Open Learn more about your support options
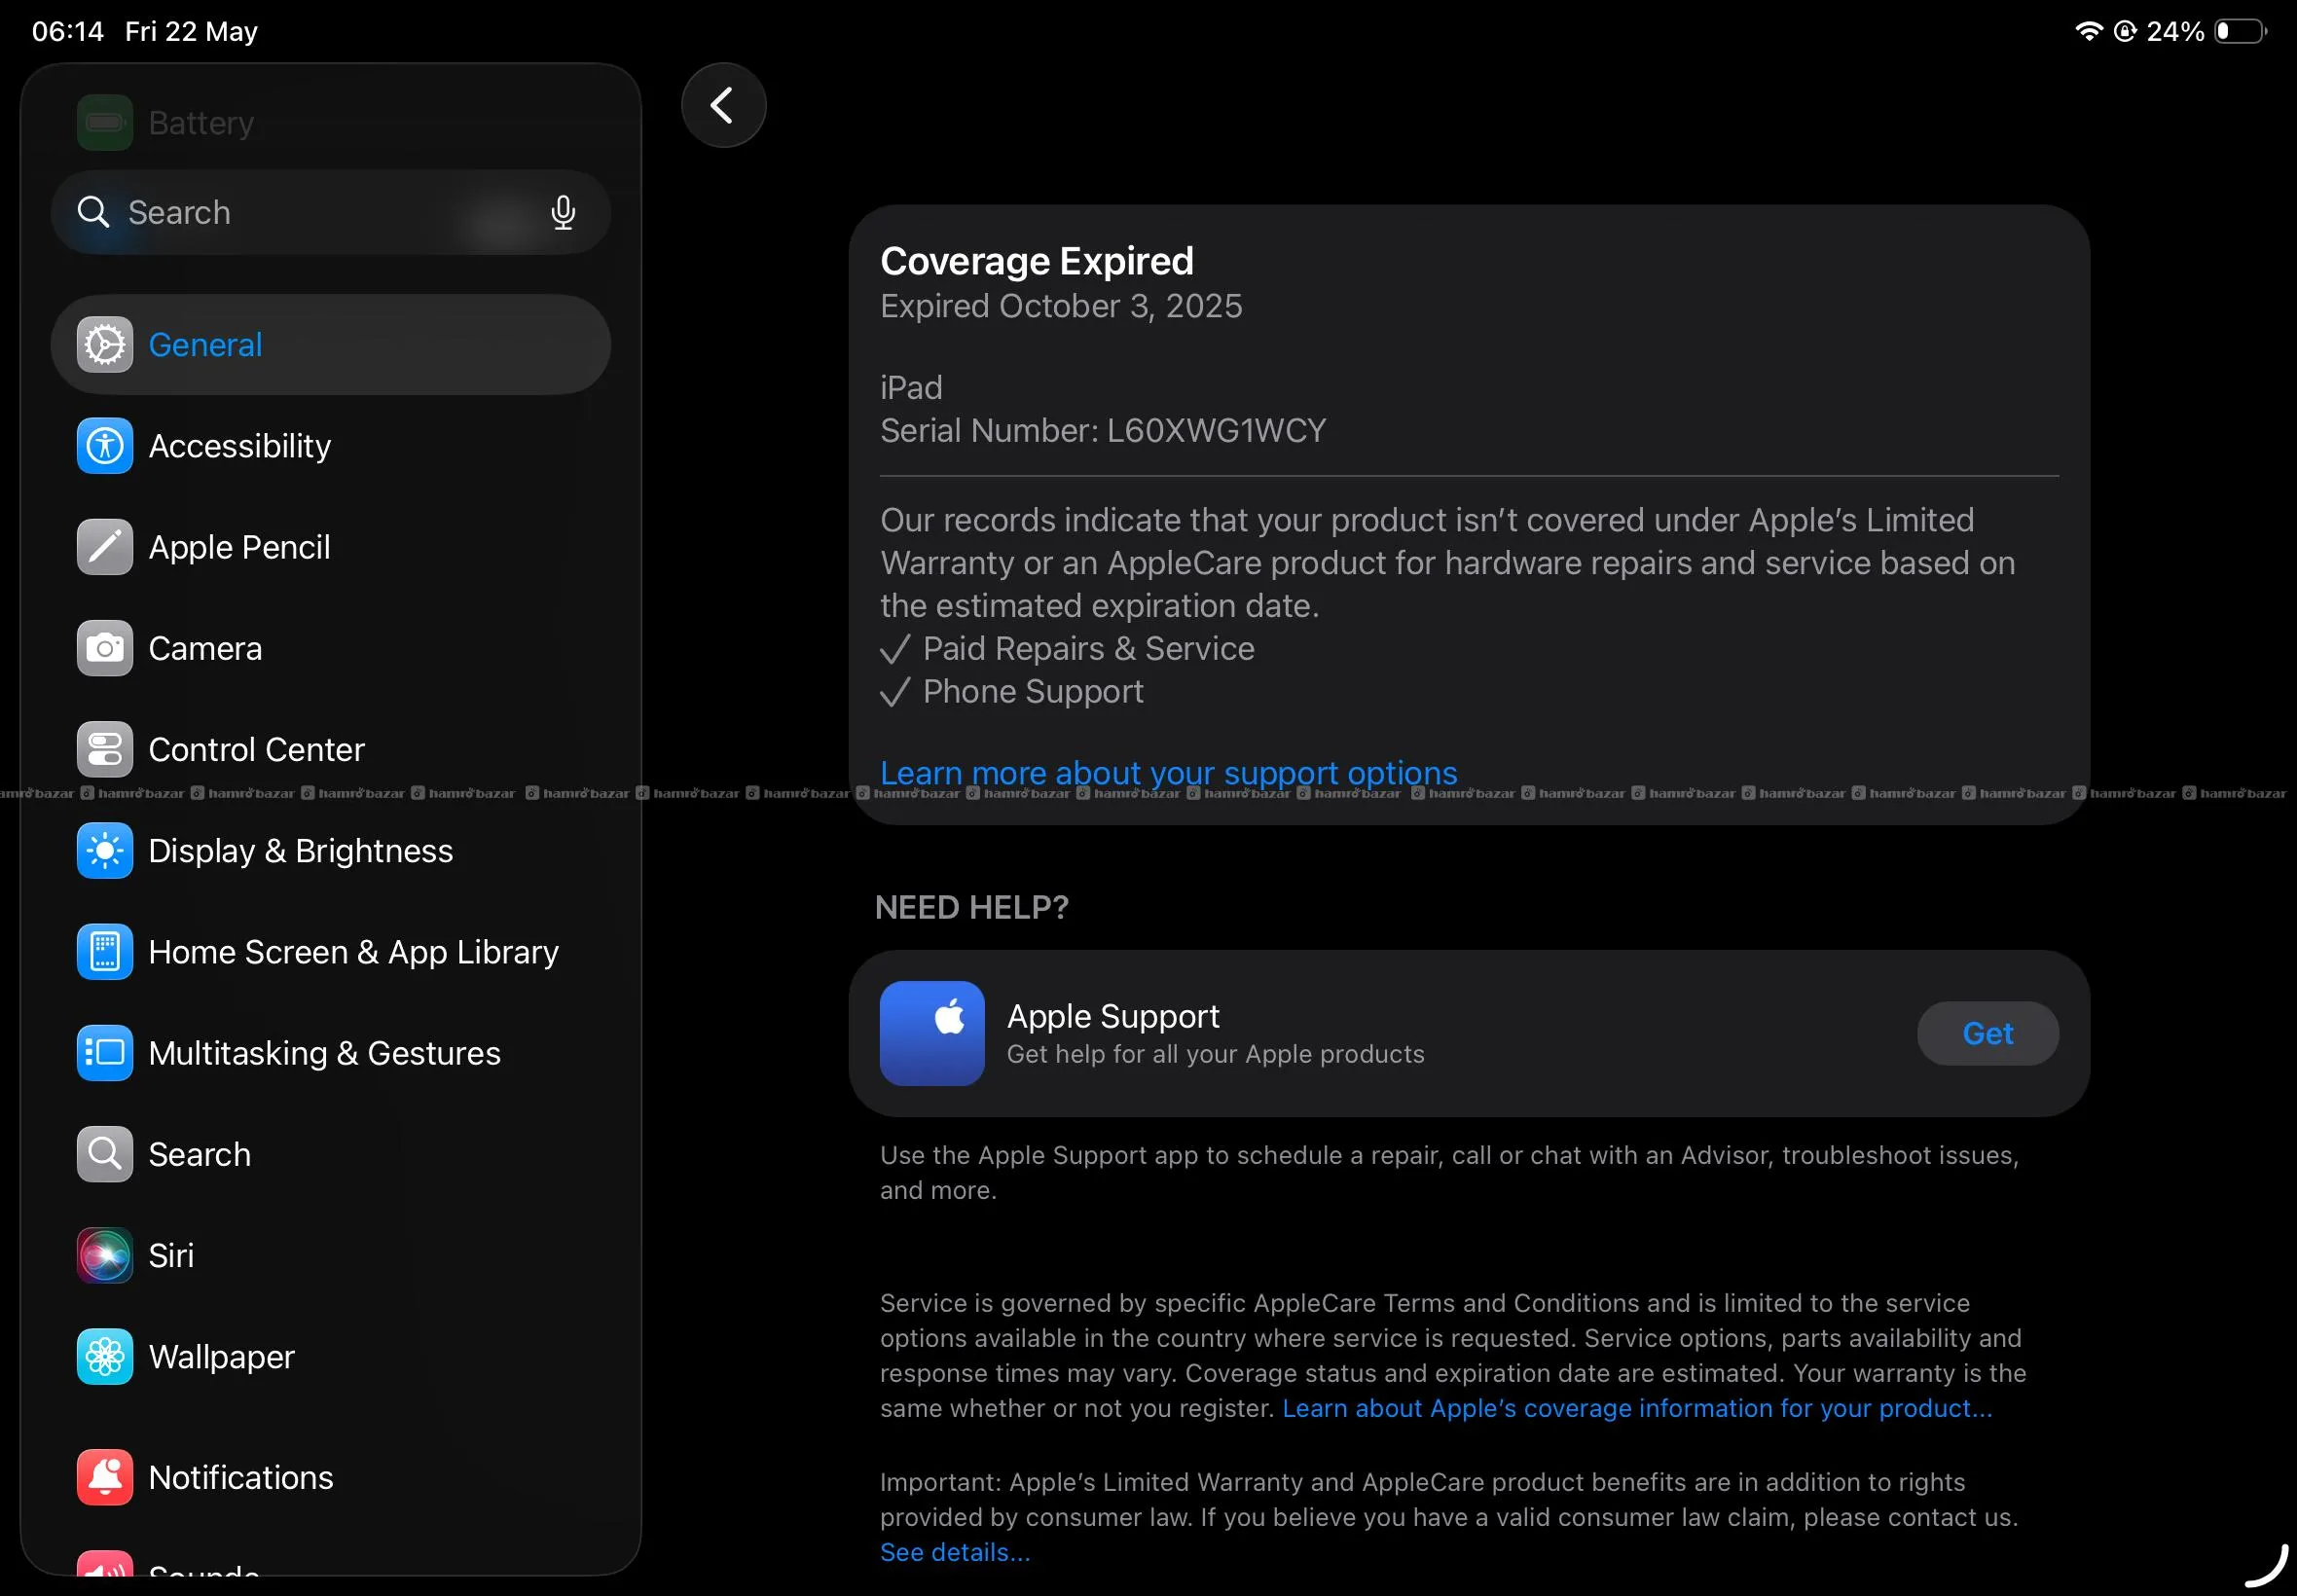The height and width of the screenshot is (1596, 2297). pos(1169,773)
